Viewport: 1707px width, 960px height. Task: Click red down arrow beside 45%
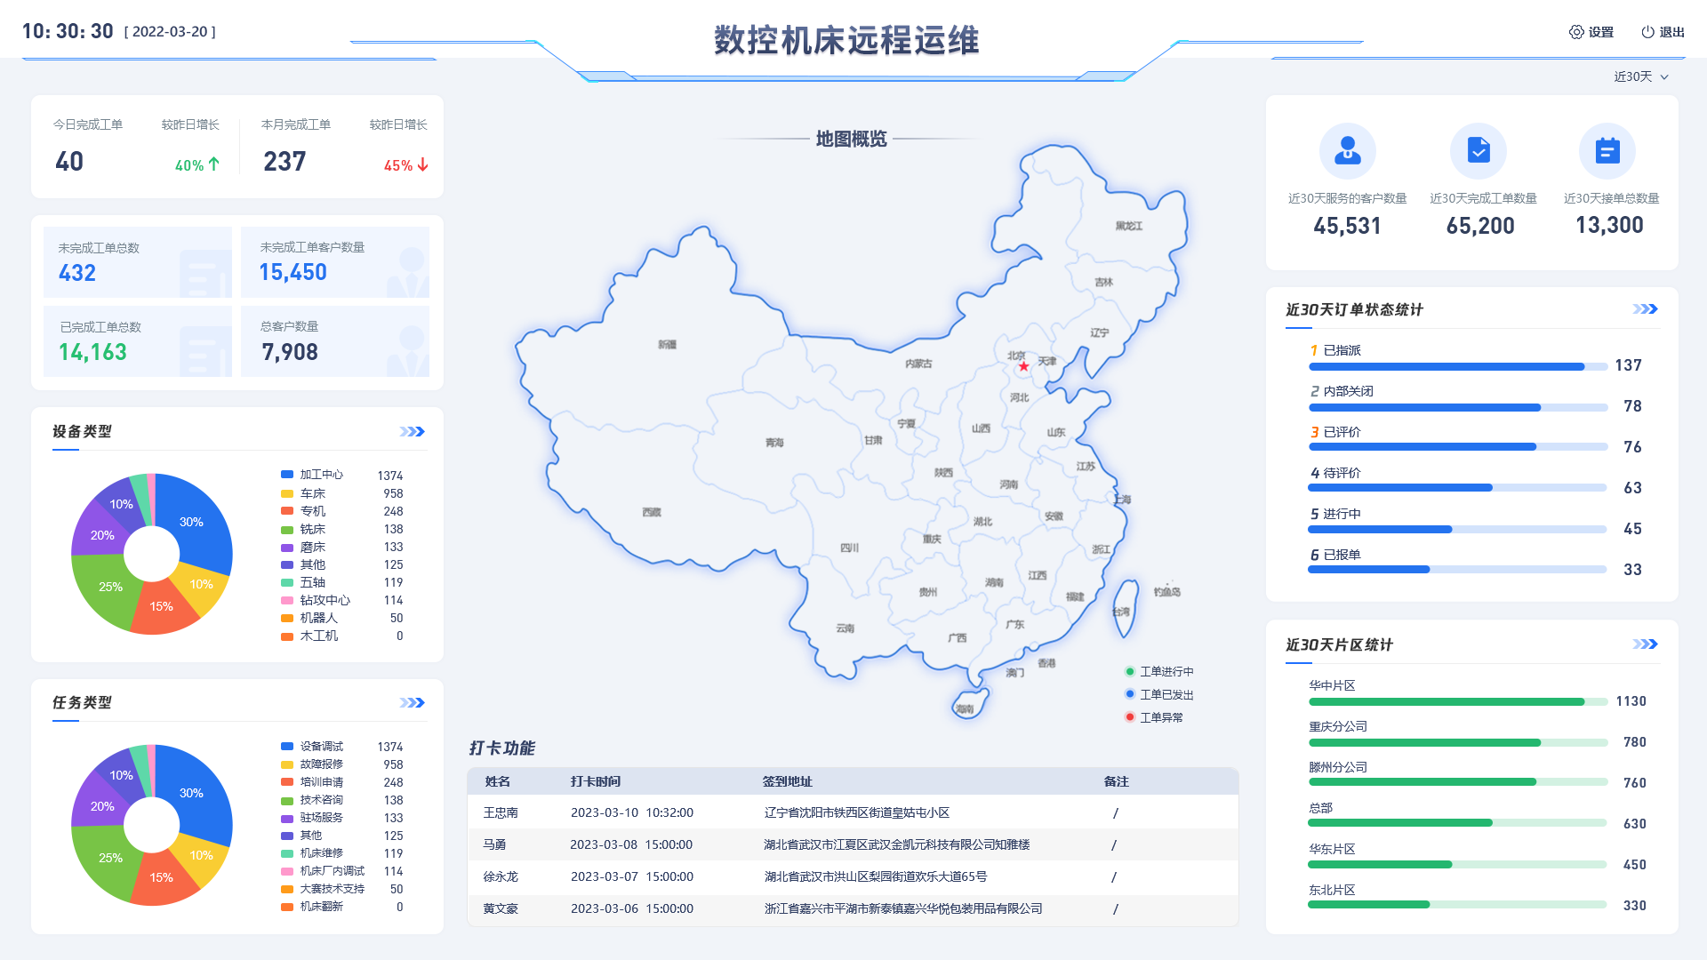tap(423, 164)
